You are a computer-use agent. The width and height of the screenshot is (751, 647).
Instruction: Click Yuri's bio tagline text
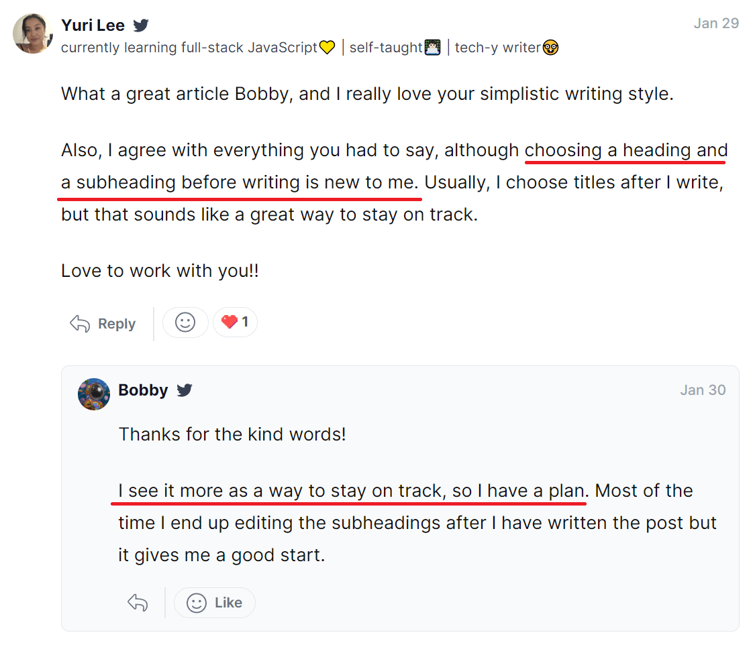[189, 48]
